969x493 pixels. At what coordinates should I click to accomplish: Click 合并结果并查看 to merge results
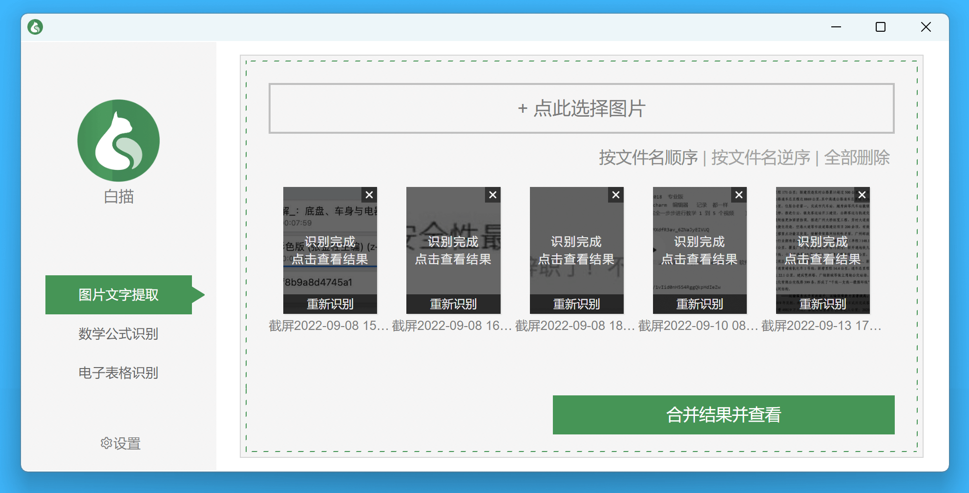pos(723,415)
